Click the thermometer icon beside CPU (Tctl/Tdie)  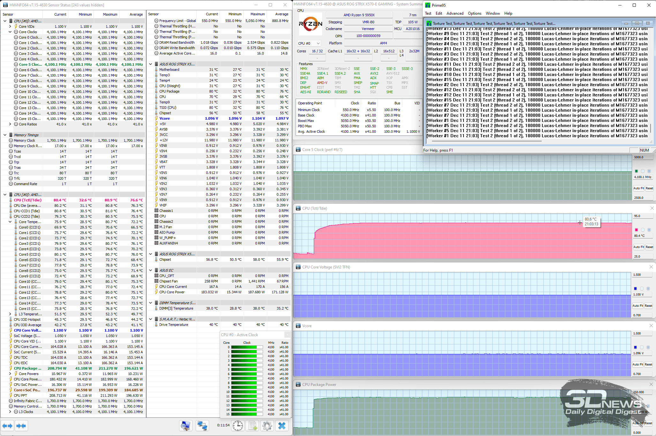pos(11,200)
